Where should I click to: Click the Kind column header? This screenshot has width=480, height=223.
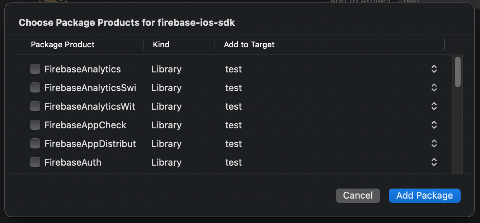(x=161, y=44)
